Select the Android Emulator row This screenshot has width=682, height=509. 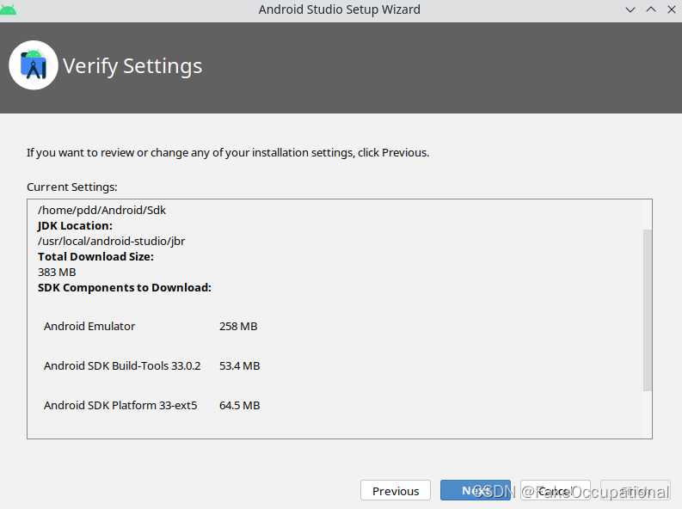pos(151,326)
